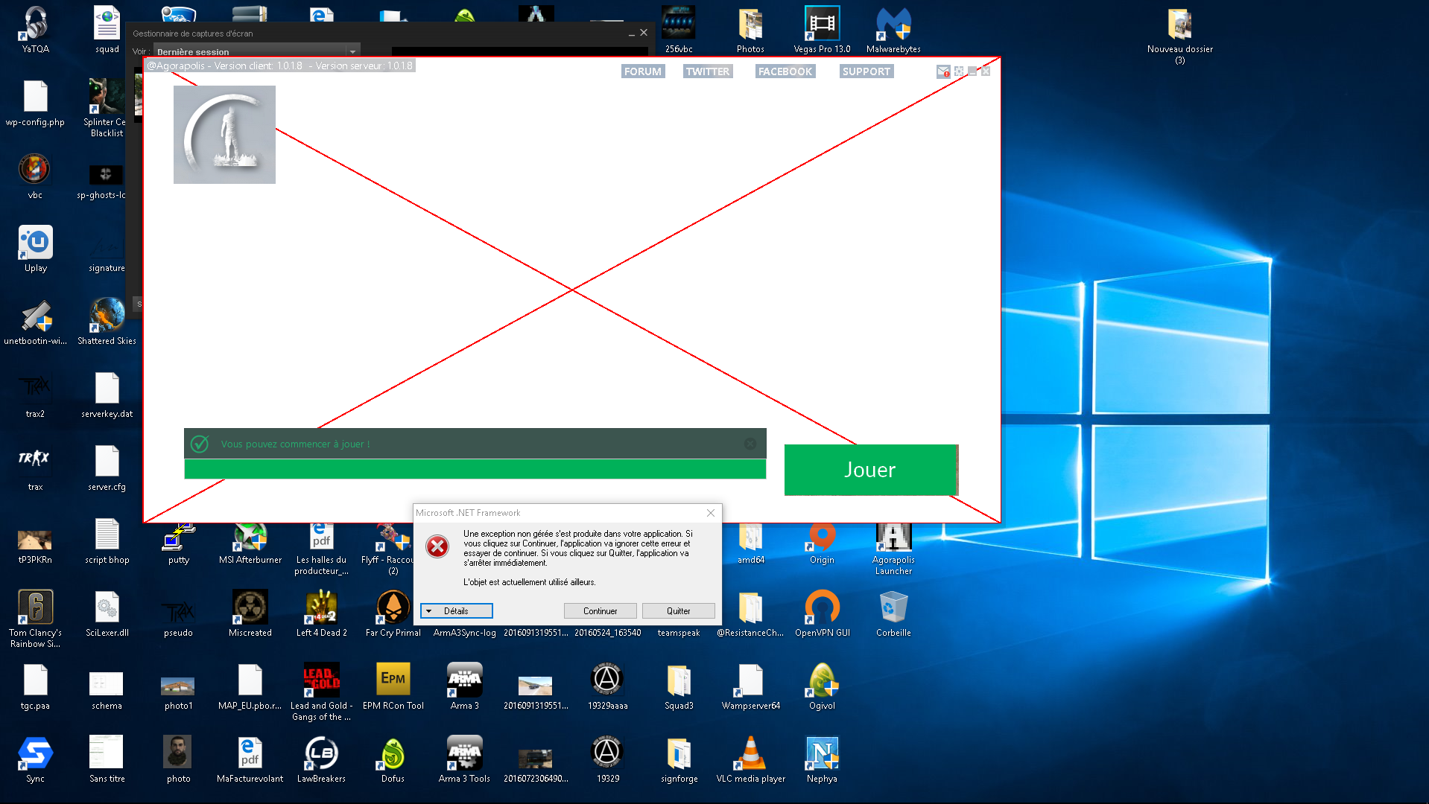Select the Dofus desktop shortcut
Screen dimensions: 1429x804
click(x=393, y=760)
